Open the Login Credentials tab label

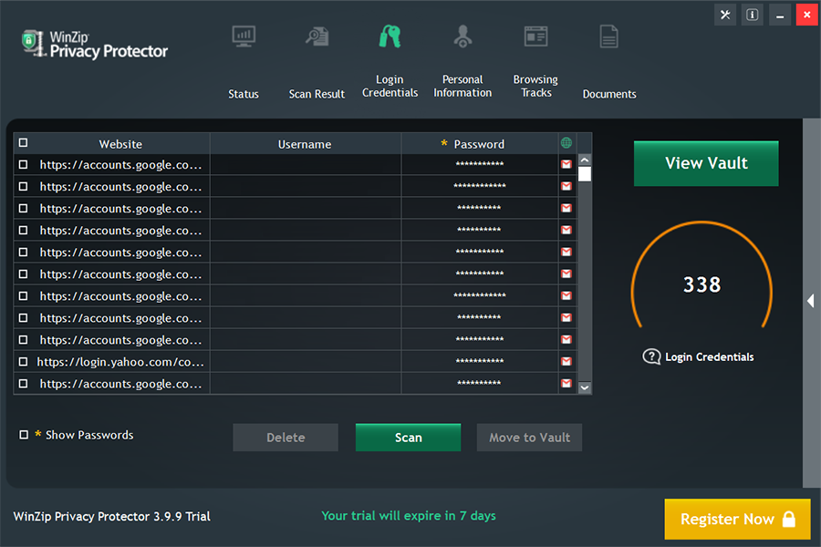pyautogui.click(x=390, y=87)
